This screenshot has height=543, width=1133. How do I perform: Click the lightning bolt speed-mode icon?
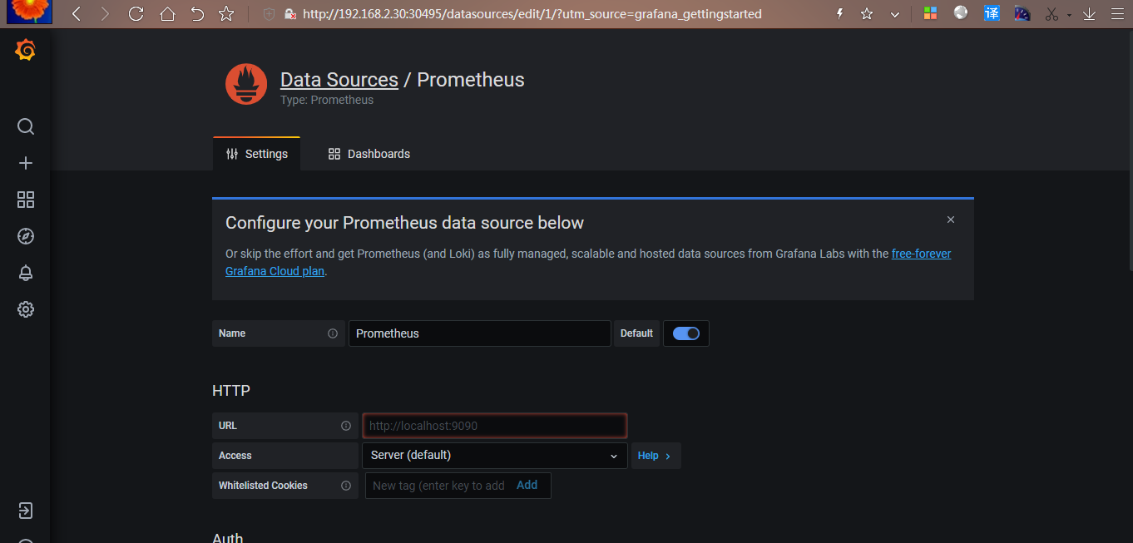[839, 13]
